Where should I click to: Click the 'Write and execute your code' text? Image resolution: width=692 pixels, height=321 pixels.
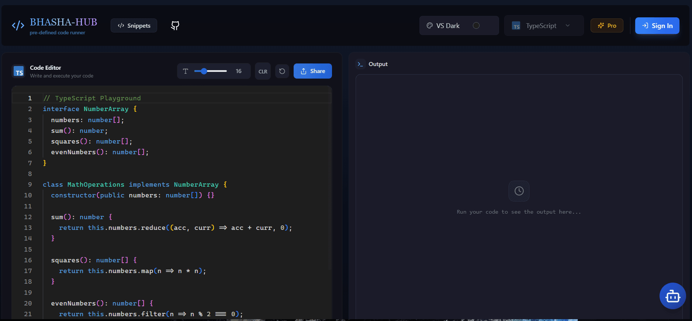62,76
